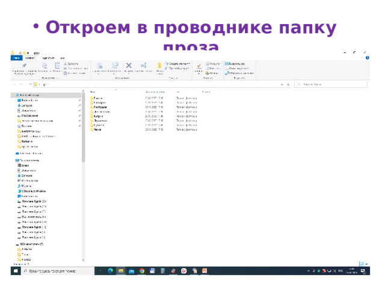
Task: Switch to the Share ribbon tab
Action: coord(48,58)
